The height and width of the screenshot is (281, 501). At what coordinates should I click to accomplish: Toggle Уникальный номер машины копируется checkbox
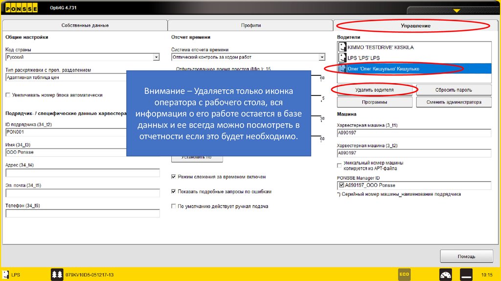(x=340, y=165)
